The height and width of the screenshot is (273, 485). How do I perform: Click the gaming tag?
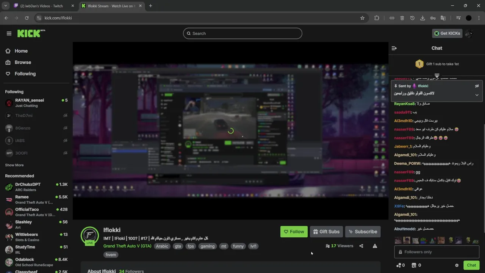[x=207, y=246]
